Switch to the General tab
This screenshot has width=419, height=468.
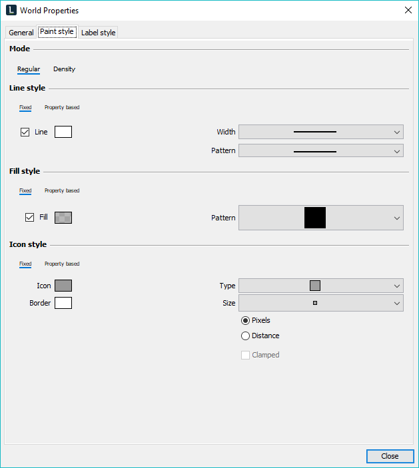(x=21, y=33)
